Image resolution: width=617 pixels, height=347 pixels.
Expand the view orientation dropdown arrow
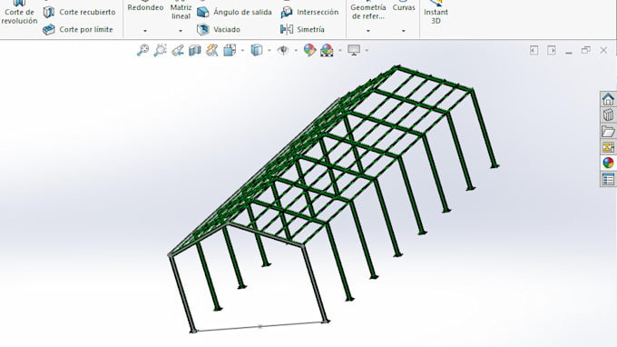pyautogui.click(x=242, y=51)
